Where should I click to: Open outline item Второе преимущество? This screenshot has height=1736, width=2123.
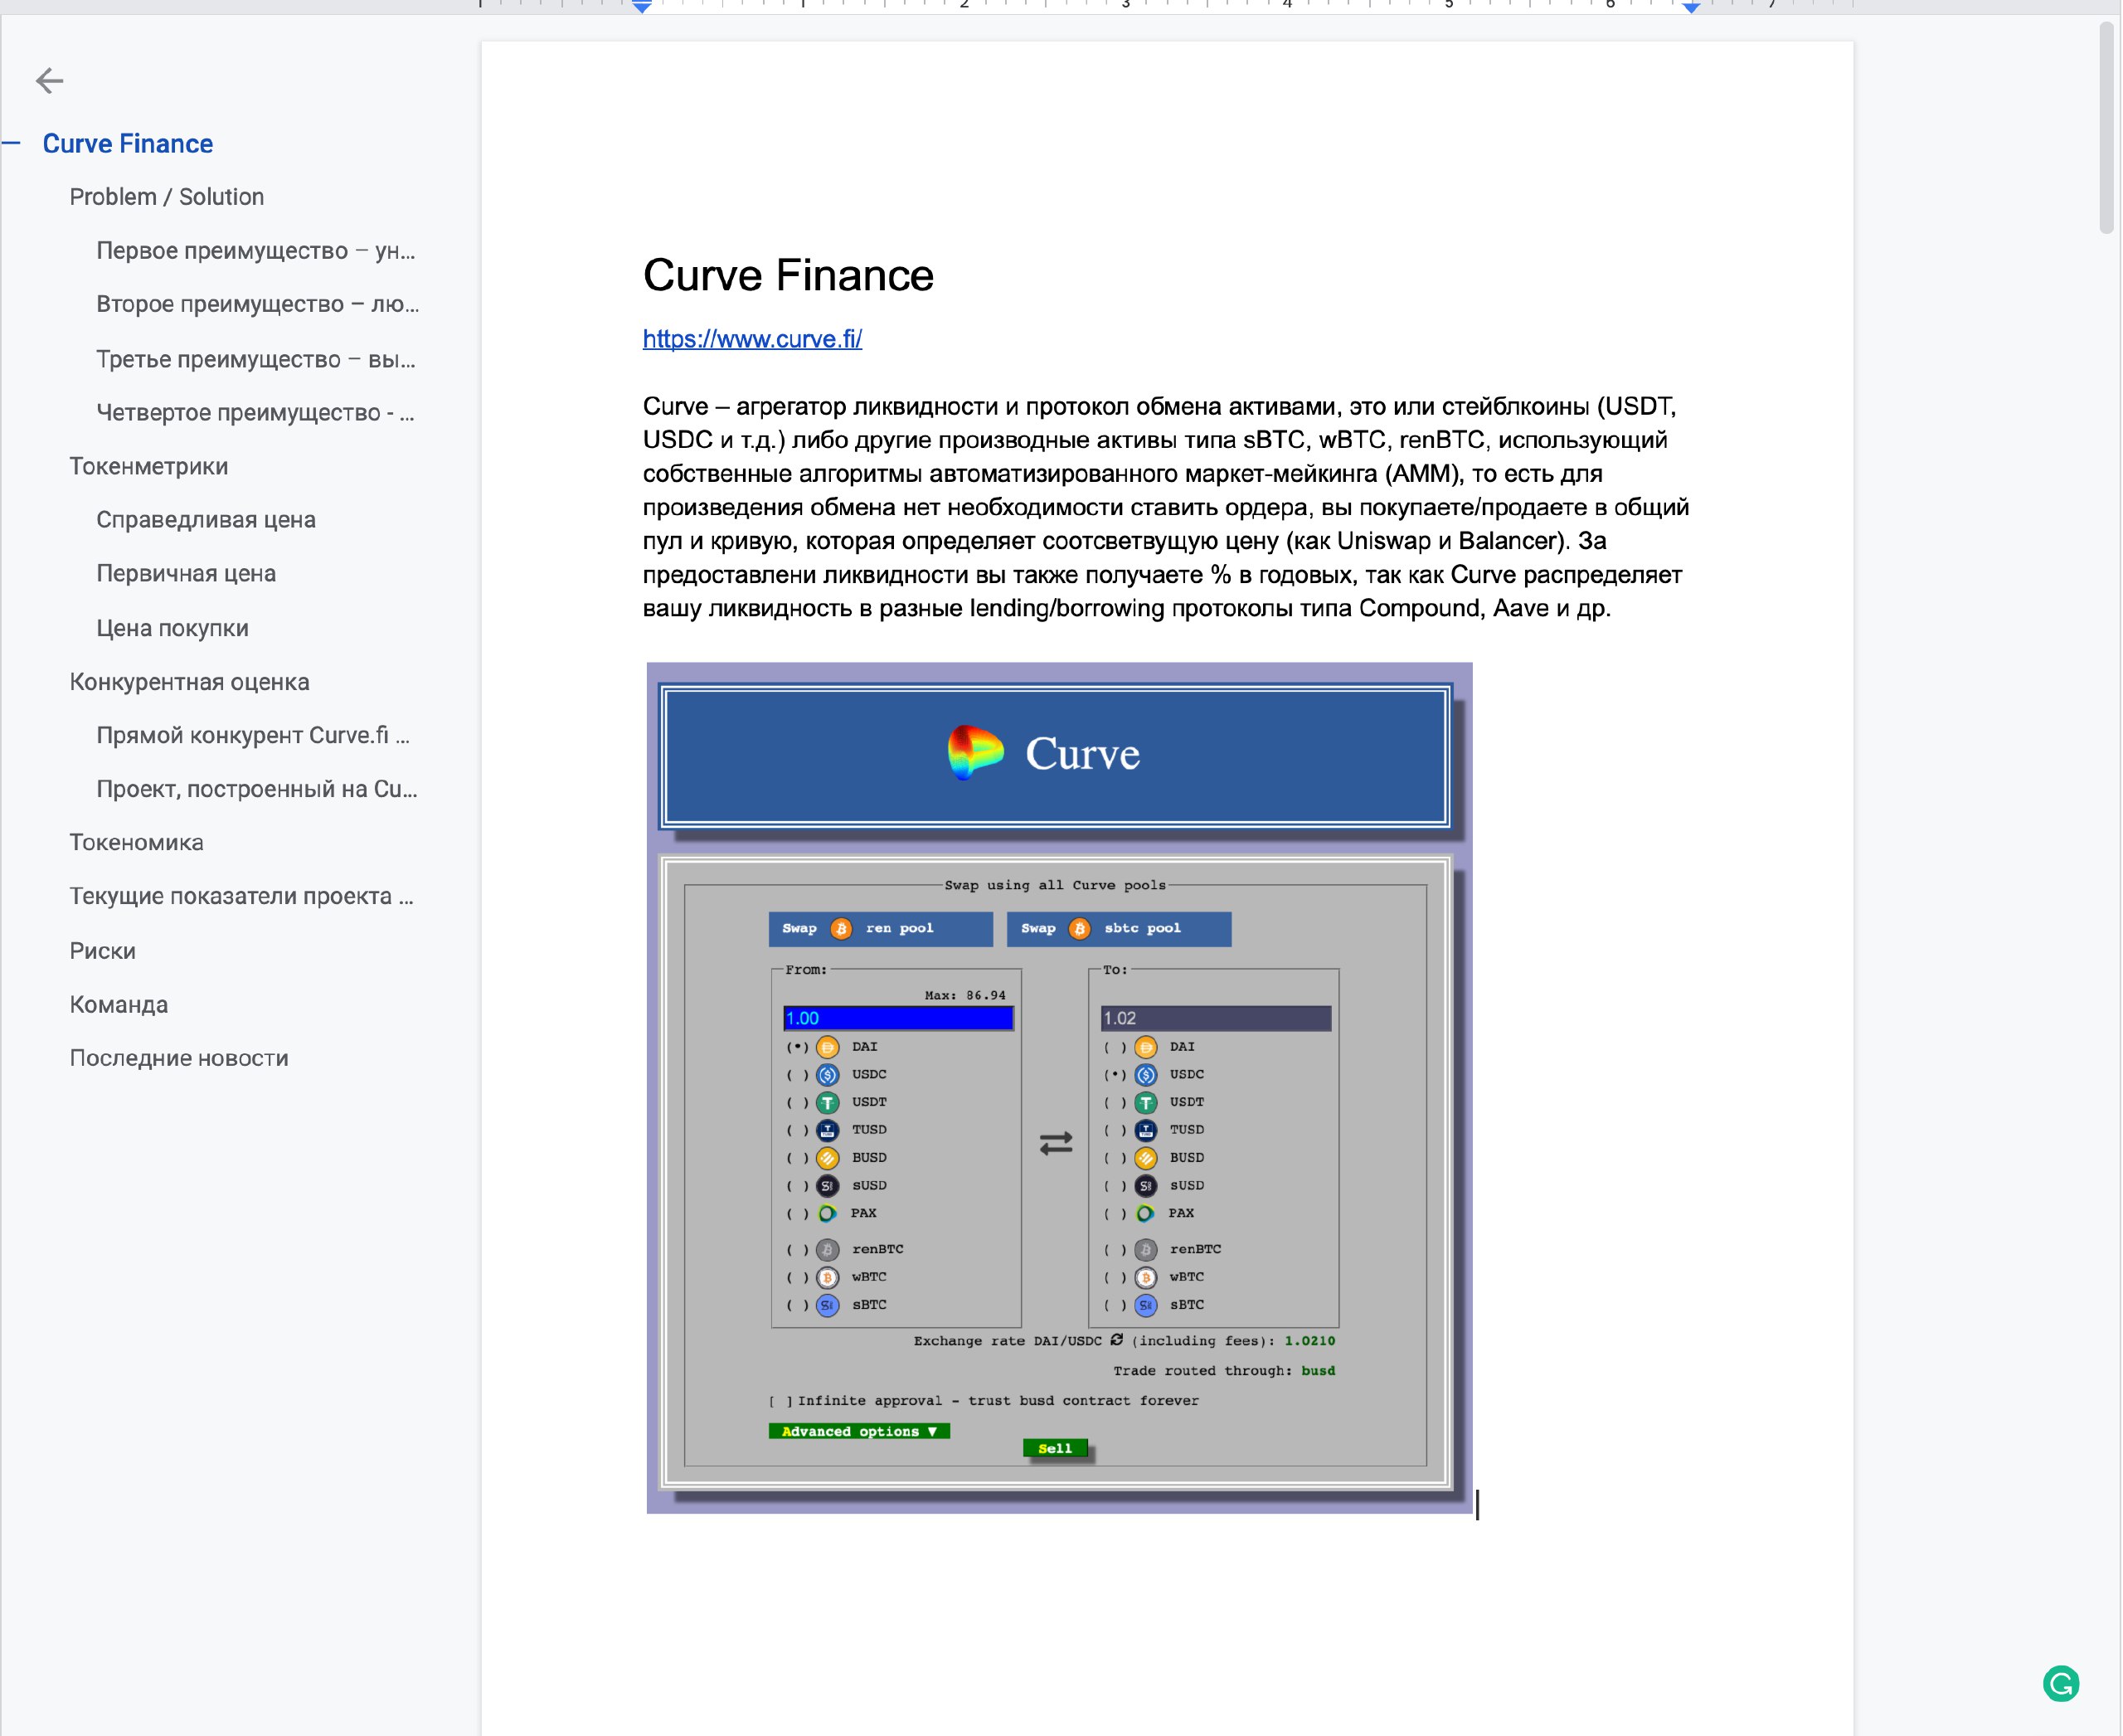click(257, 304)
